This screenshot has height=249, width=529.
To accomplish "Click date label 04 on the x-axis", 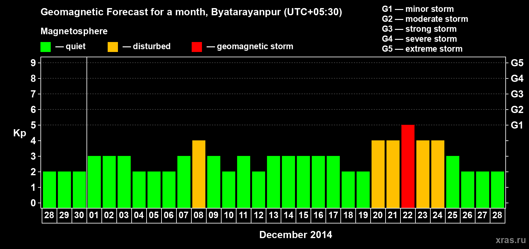I will pos(139,215).
